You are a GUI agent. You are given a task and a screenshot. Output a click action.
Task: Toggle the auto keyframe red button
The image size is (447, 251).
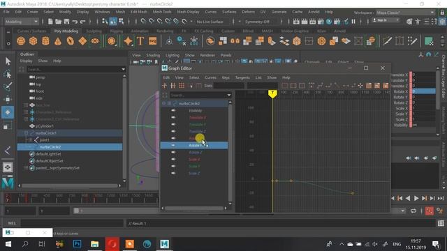pos(430,211)
